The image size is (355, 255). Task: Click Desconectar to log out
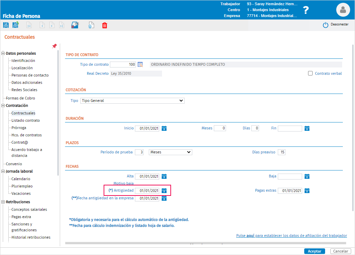click(x=336, y=24)
